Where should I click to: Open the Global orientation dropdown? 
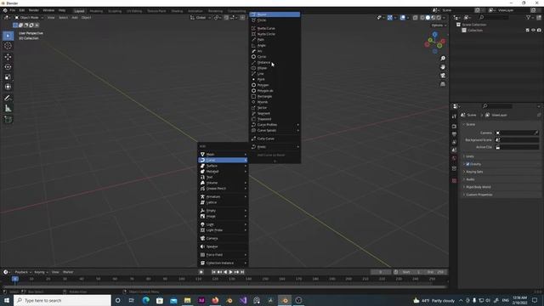tap(201, 17)
